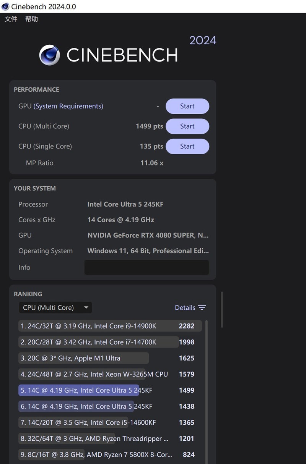This screenshot has width=306, height=464.
Task: Open the 文件 menu
Action: 11,19
